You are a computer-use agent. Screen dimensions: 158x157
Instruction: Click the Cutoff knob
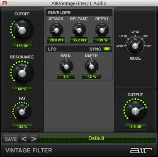[x=22, y=29]
